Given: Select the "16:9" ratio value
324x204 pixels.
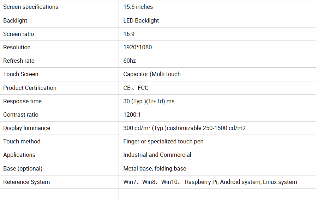Looking at the screenshot, I should (x=129, y=34).
